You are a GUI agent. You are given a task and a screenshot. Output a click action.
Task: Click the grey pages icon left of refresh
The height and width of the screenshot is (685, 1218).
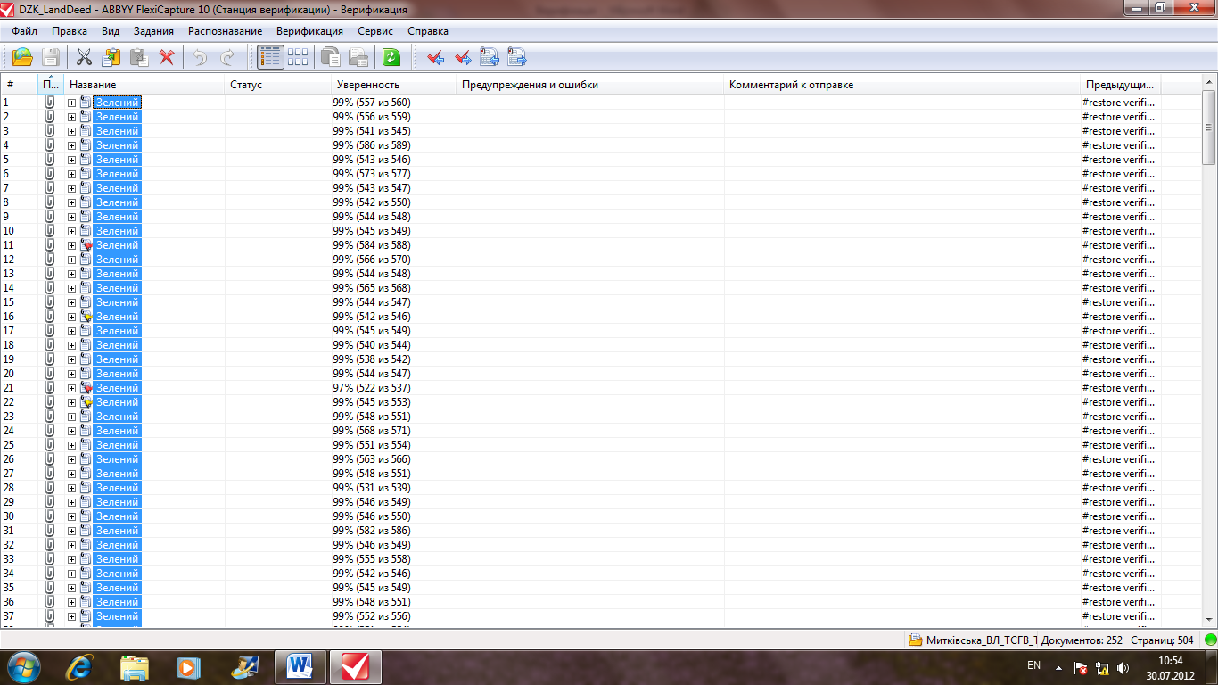click(x=358, y=57)
